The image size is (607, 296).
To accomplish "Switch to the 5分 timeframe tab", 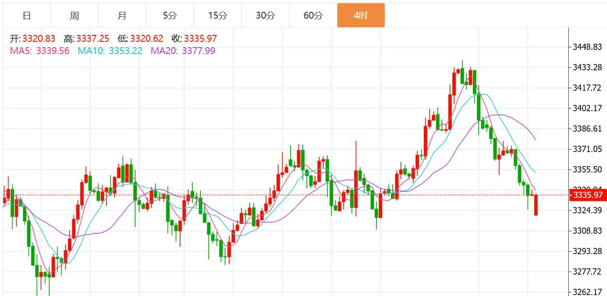I will coord(170,15).
